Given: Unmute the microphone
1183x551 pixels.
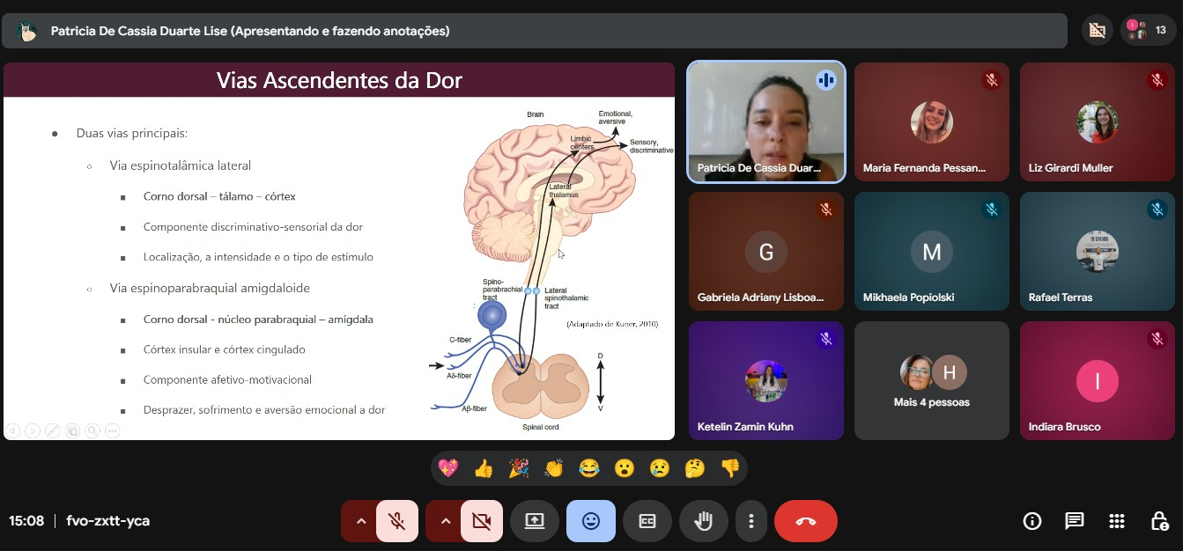Looking at the screenshot, I should pyautogui.click(x=397, y=521).
